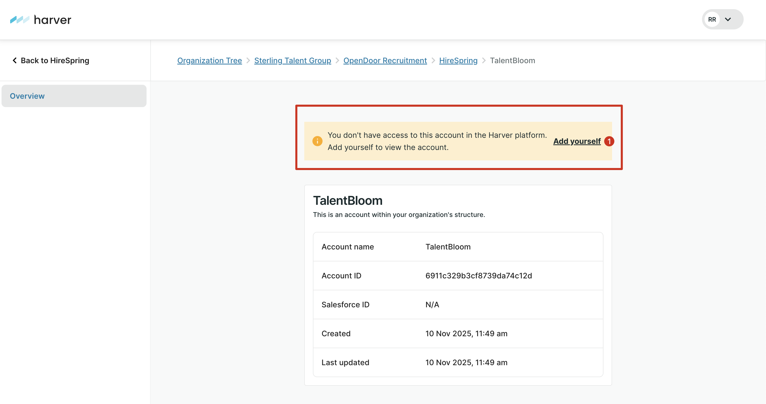Open Organization Tree breadcrumb link
This screenshot has width=766, height=404.
209,61
